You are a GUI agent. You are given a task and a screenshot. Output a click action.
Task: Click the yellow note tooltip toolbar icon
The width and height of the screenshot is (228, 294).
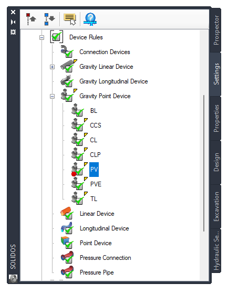[x=70, y=19]
